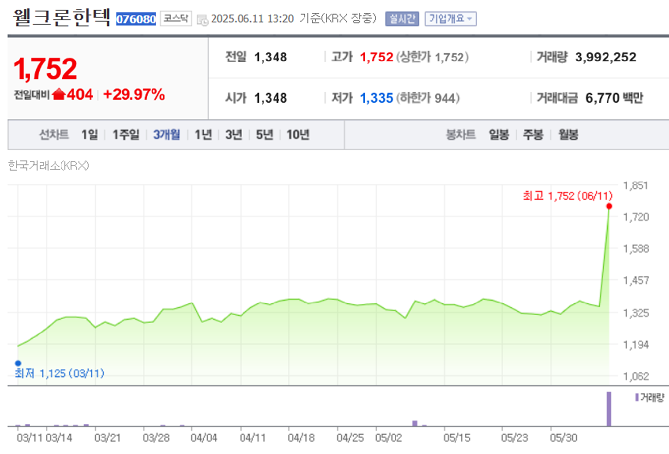This screenshot has height=454, width=669.
Task: Open the 기업개요 dropdown
Action: click(450, 19)
